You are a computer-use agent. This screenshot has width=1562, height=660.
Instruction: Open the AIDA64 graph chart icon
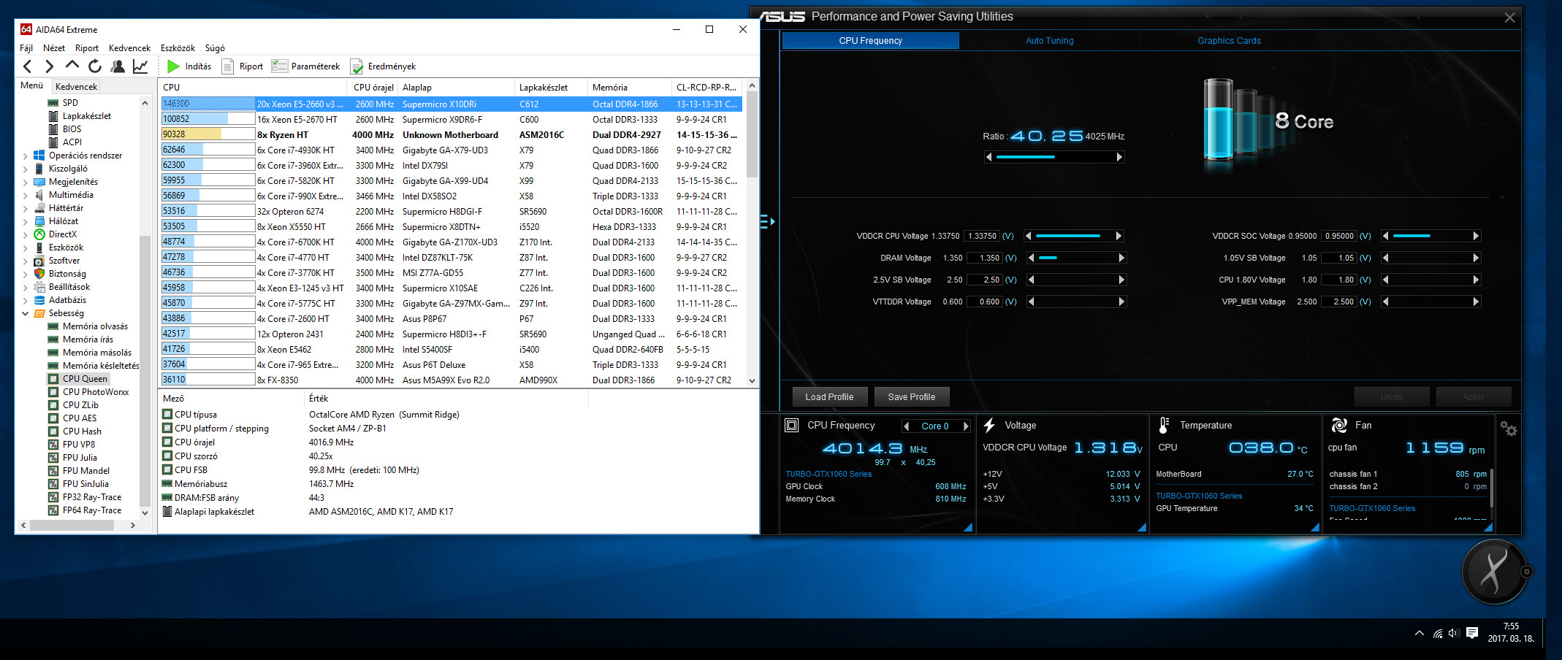pyautogui.click(x=140, y=66)
